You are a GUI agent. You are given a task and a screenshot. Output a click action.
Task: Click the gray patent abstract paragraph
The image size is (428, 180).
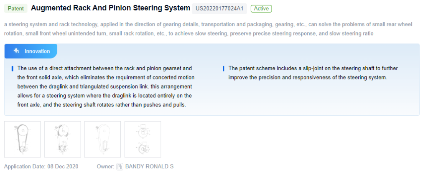208,29
